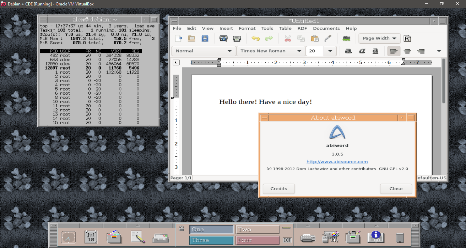Enable center alignment for the paragraph

[407, 51]
